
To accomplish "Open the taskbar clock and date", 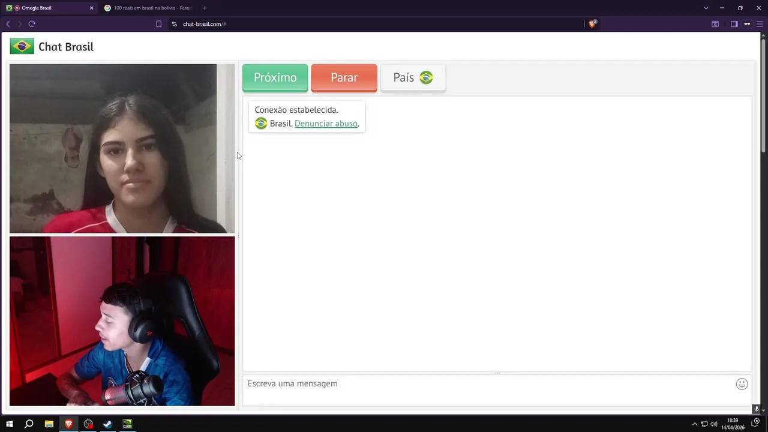I will (733, 424).
